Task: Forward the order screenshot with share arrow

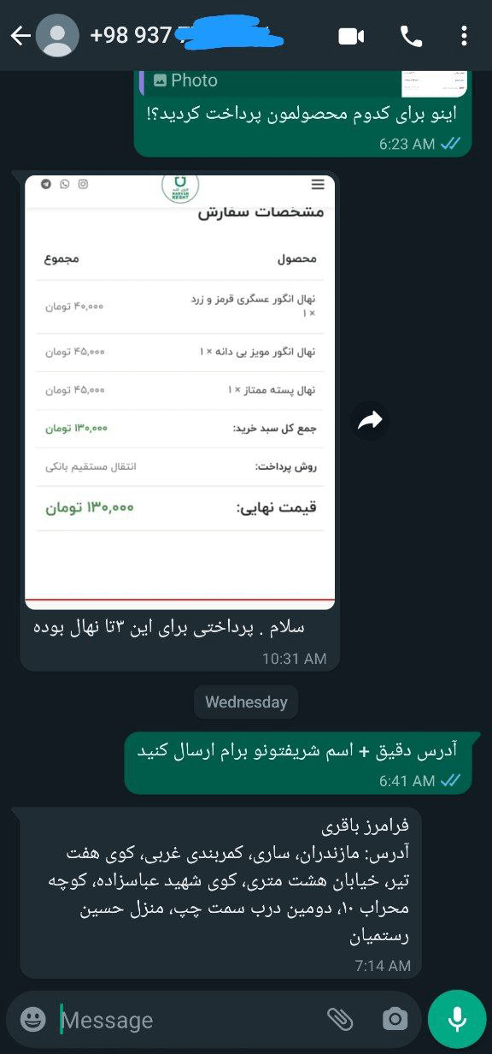Action: point(370,420)
